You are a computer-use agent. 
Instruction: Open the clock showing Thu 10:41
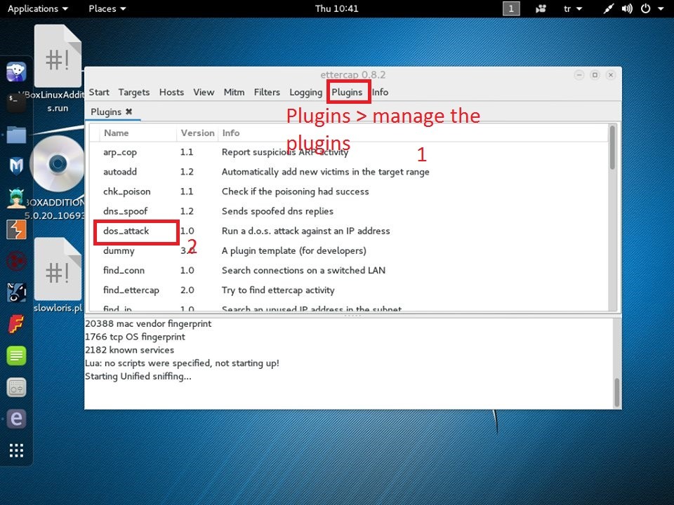(336, 8)
